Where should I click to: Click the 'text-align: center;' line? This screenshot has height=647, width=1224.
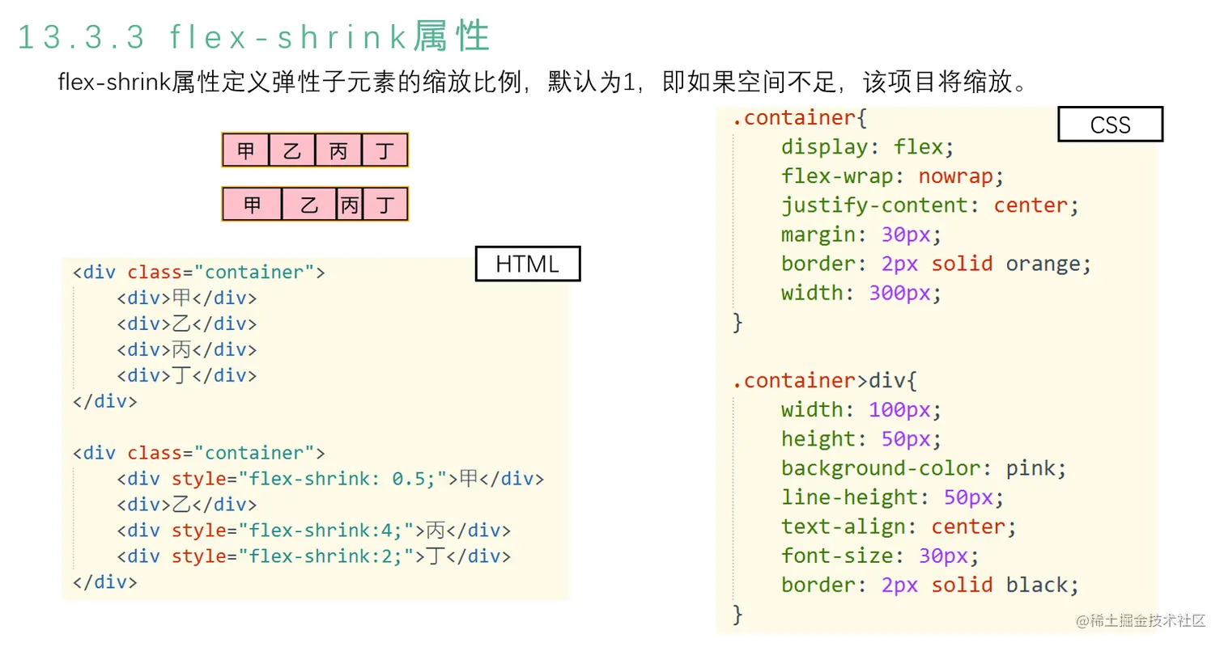coord(899,526)
